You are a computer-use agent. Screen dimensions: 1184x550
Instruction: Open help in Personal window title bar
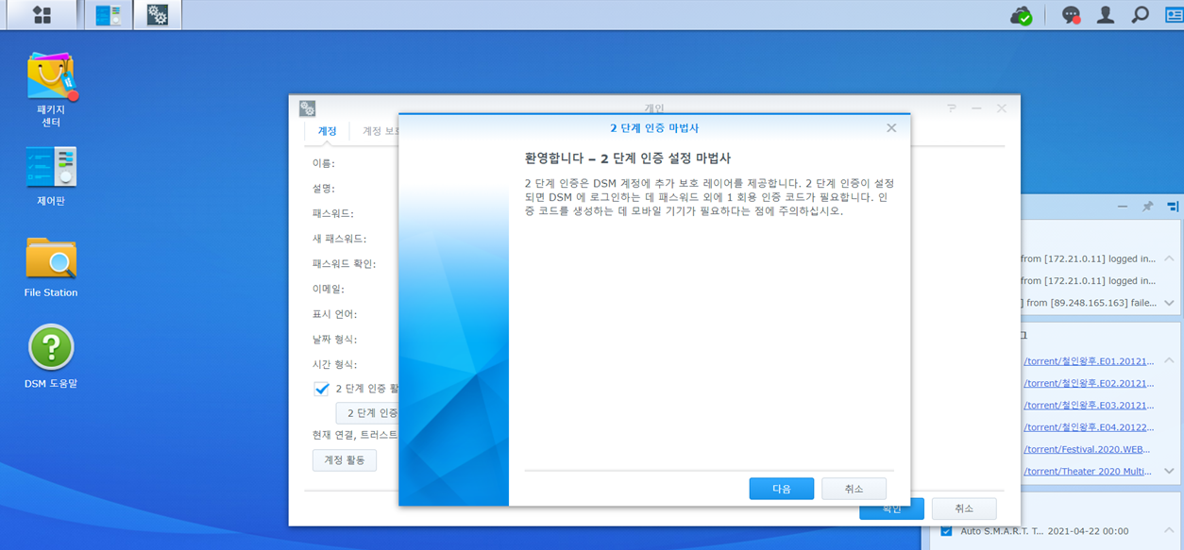coord(952,109)
